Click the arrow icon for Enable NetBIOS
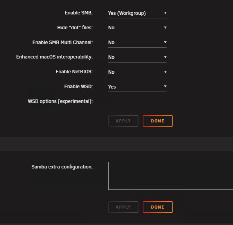The image size is (233, 225). [x=165, y=72]
